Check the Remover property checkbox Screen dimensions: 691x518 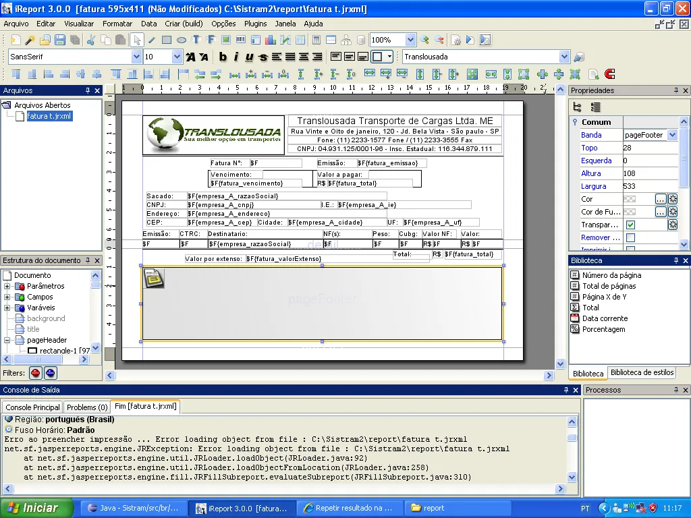630,237
